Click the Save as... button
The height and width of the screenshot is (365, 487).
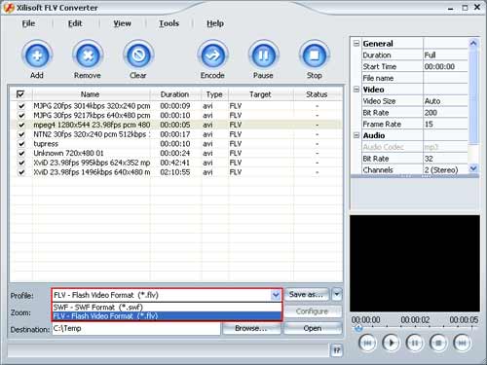coord(307,294)
